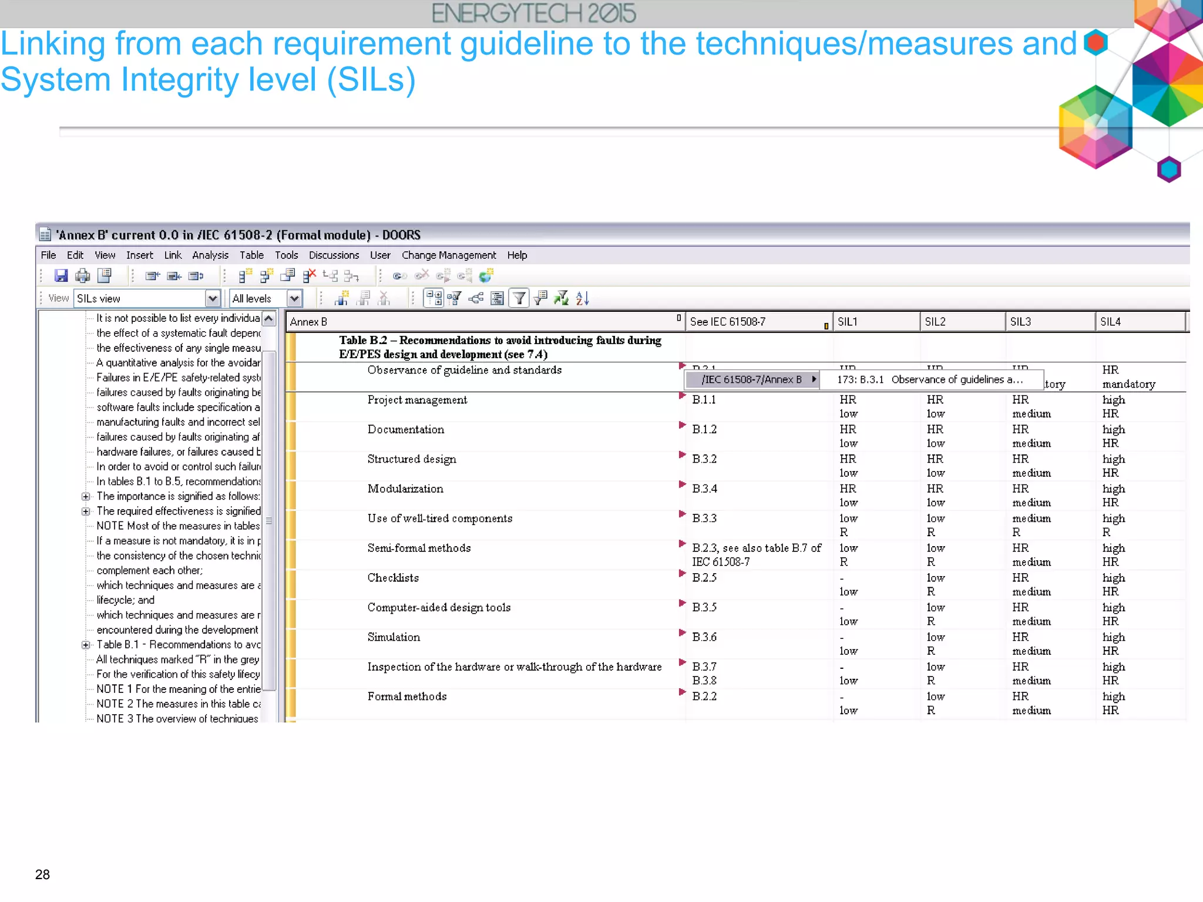Select 'NOTE Most of the measures in tables' tree item
This screenshot has width=1203, height=902.
178,526
